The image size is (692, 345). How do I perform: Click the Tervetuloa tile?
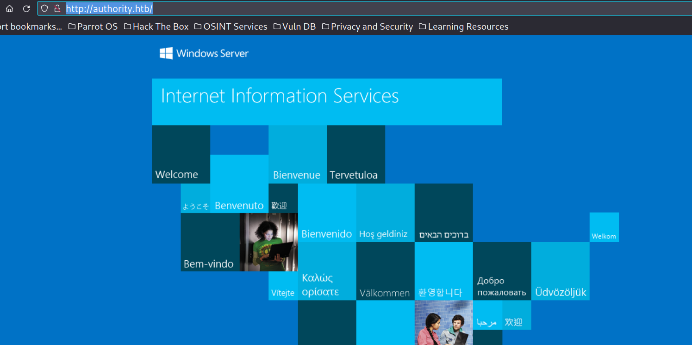click(x=356, y=154)
